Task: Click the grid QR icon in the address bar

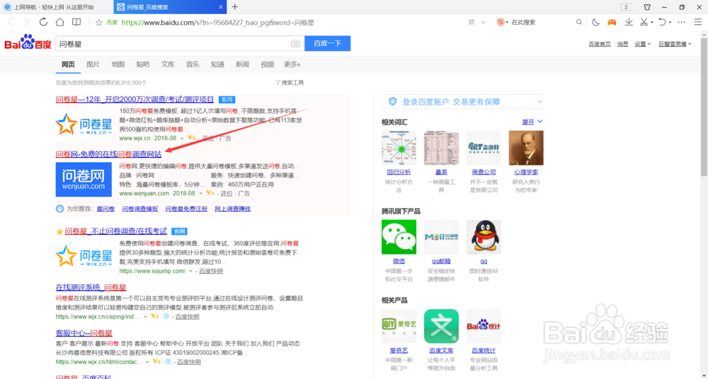Action: tap(472, 22)
